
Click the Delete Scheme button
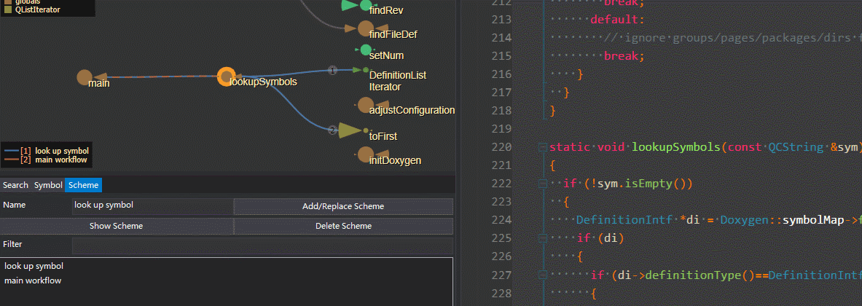[343, 226]
